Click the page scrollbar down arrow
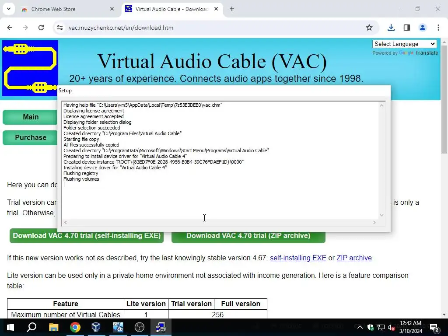Screen dimensions: 448x336 444,315
